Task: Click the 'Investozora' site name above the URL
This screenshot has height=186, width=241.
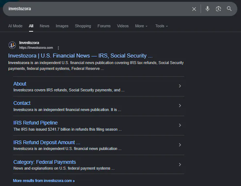Action: (29, 43)
